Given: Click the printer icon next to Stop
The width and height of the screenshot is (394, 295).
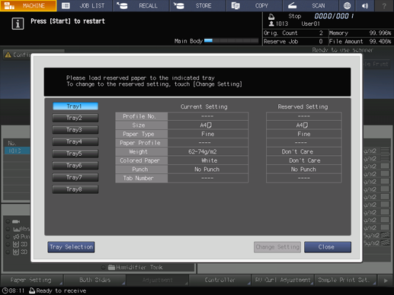Looking at the screenshot, I should pos(271,17).
